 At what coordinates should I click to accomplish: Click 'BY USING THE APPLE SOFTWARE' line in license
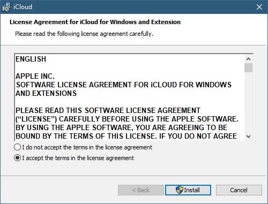(x=121, y=127)
